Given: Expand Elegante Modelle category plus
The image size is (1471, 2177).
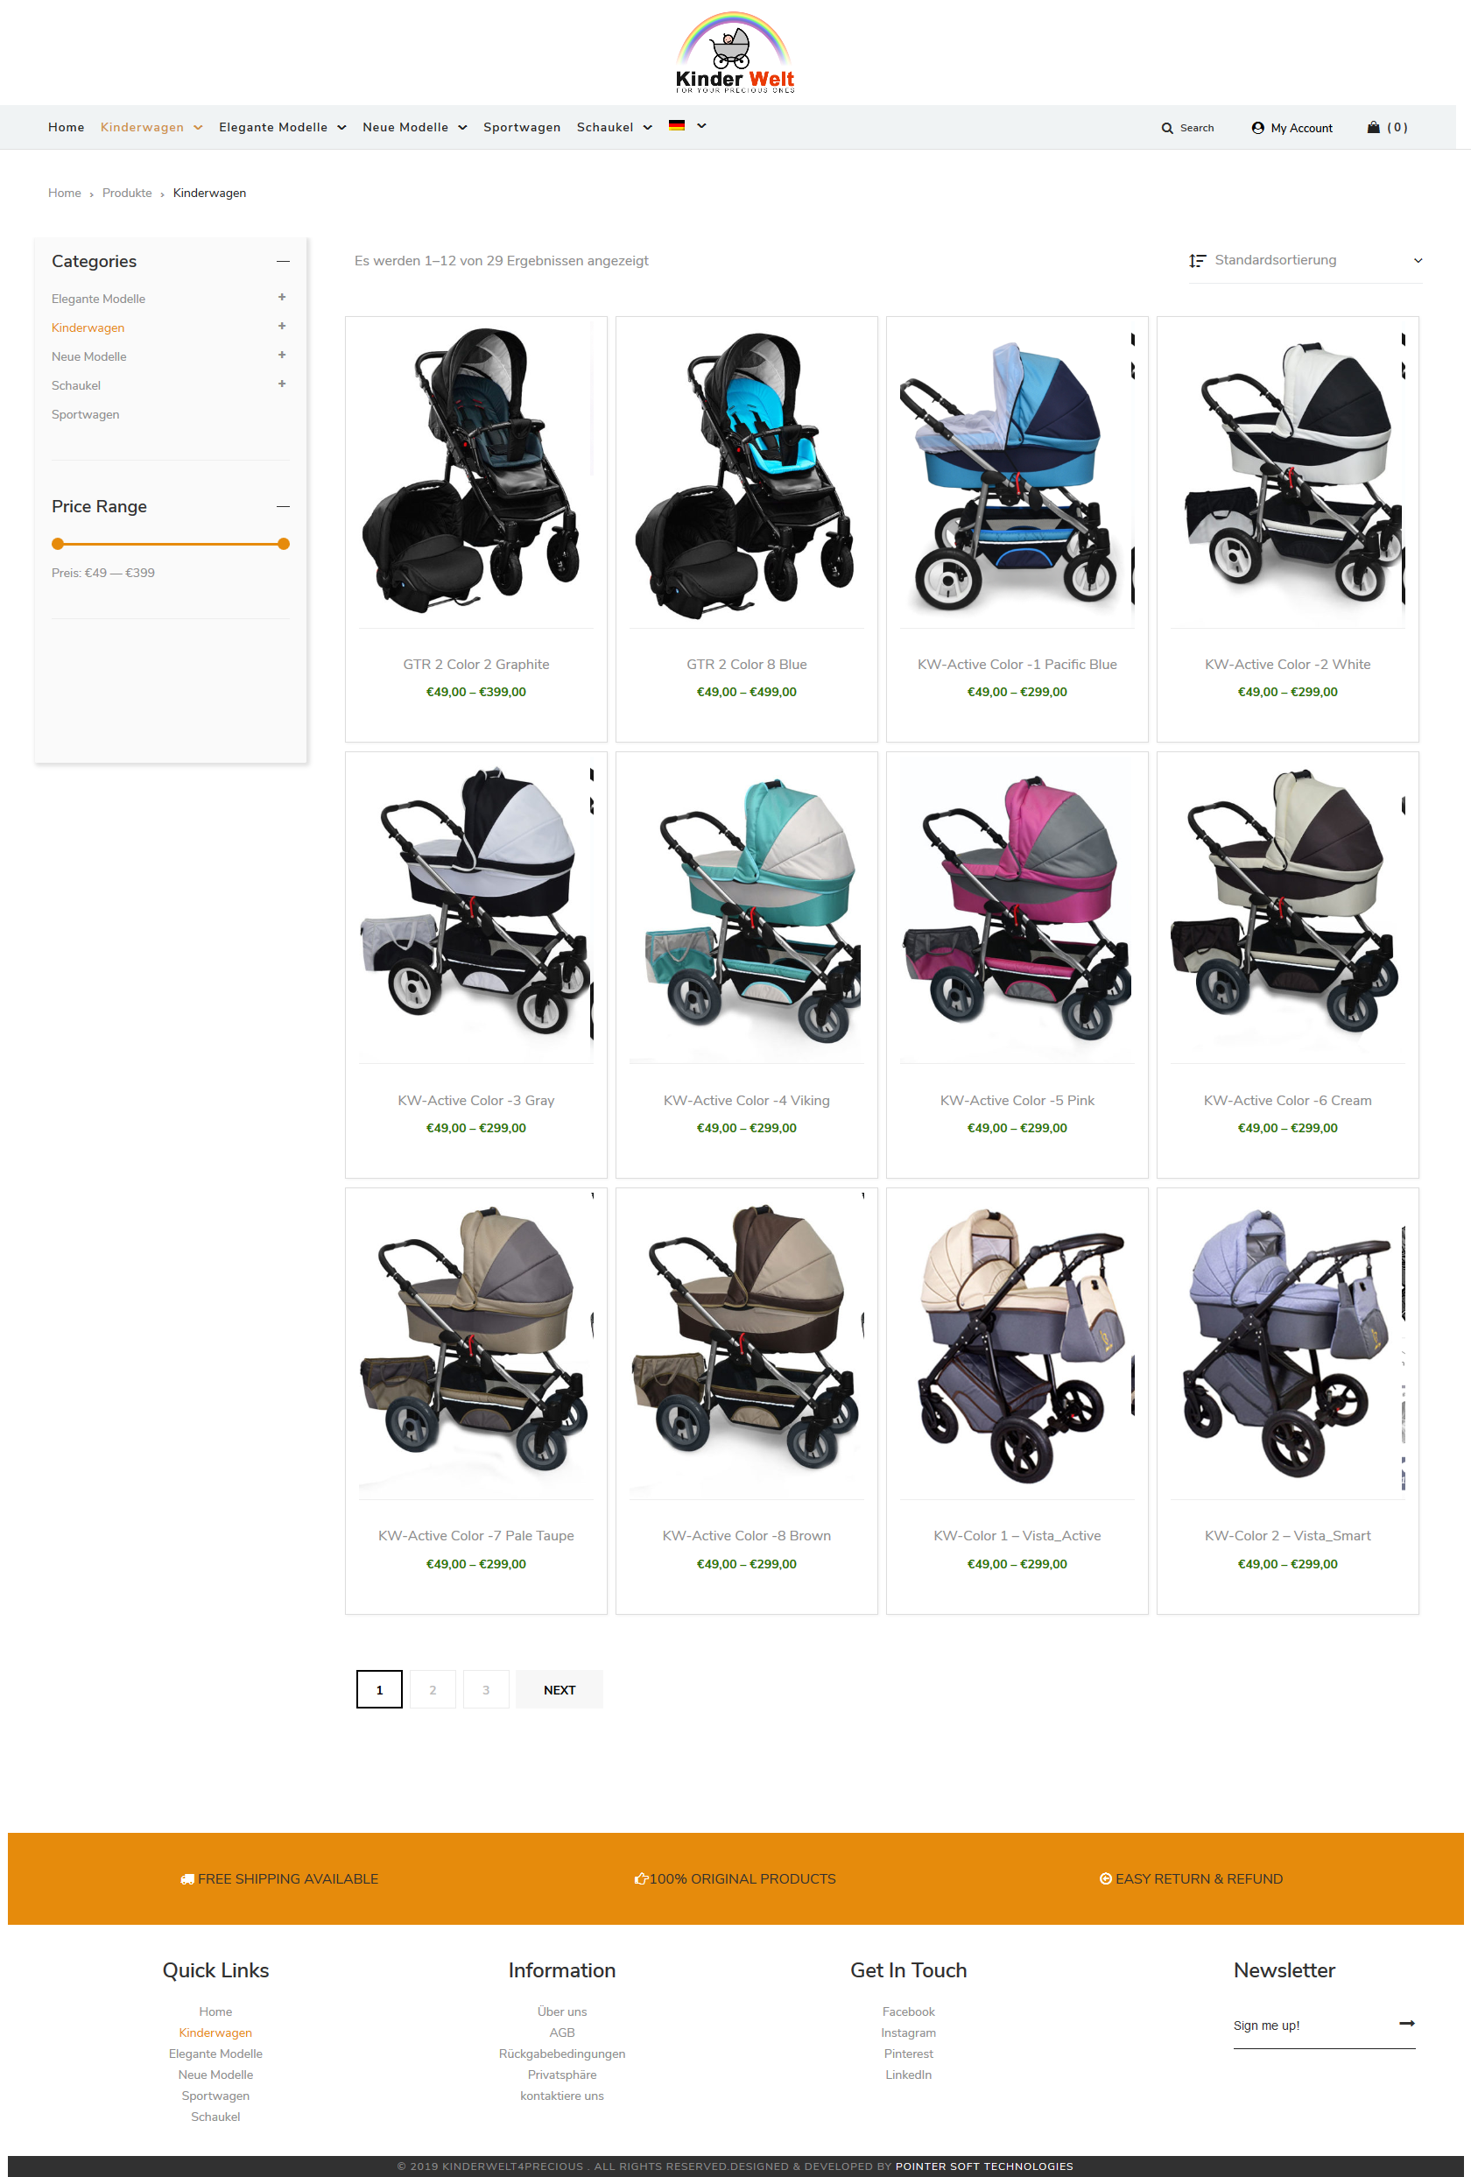Looking at the screenshot, I should (x=282, y=297).
